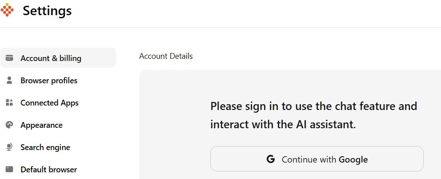Viewport: 441px width, 179px height.
Task: Click the Google G logo icon
Action: (270, 159)
